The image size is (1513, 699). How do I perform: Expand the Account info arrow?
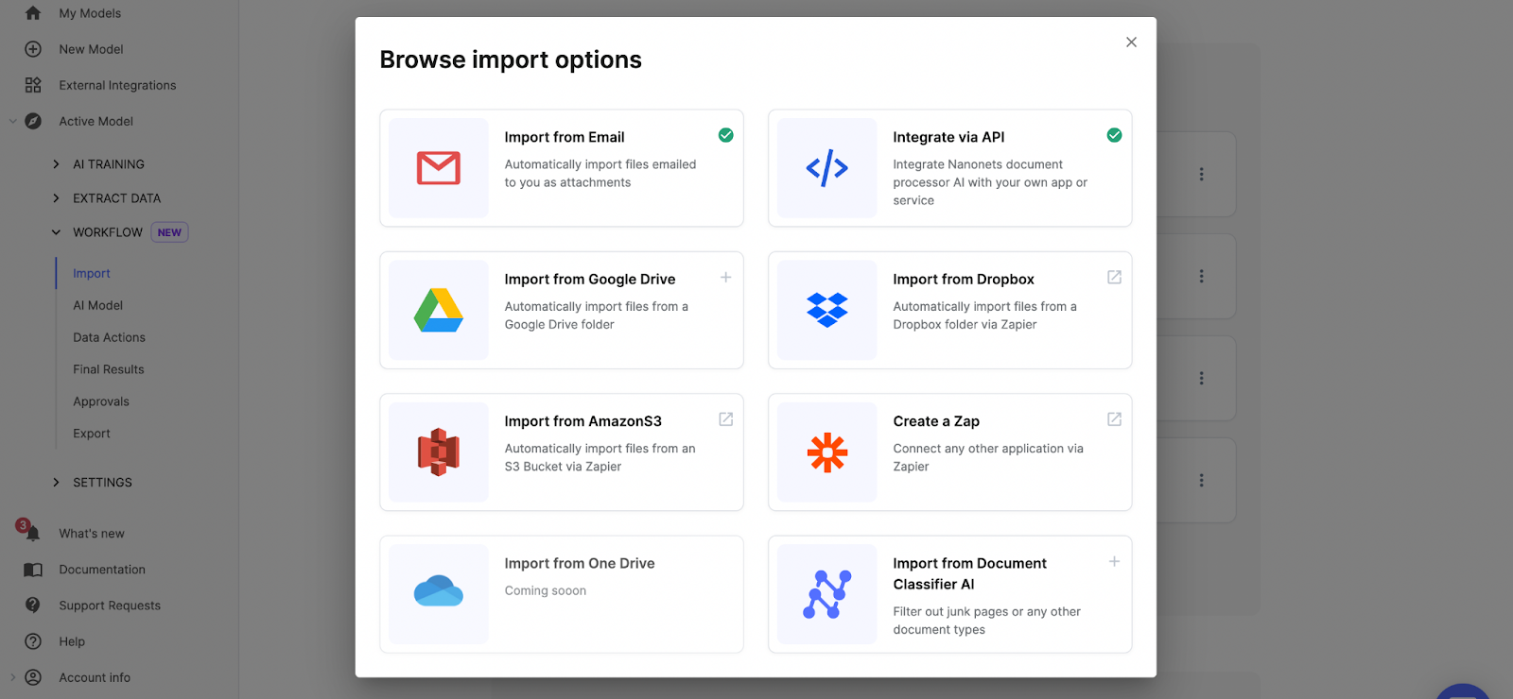[x=12, y=677]
